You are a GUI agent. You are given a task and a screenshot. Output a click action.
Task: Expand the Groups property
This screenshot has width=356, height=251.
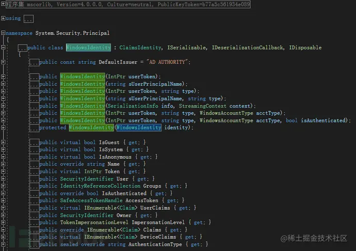tap(3, 186)
